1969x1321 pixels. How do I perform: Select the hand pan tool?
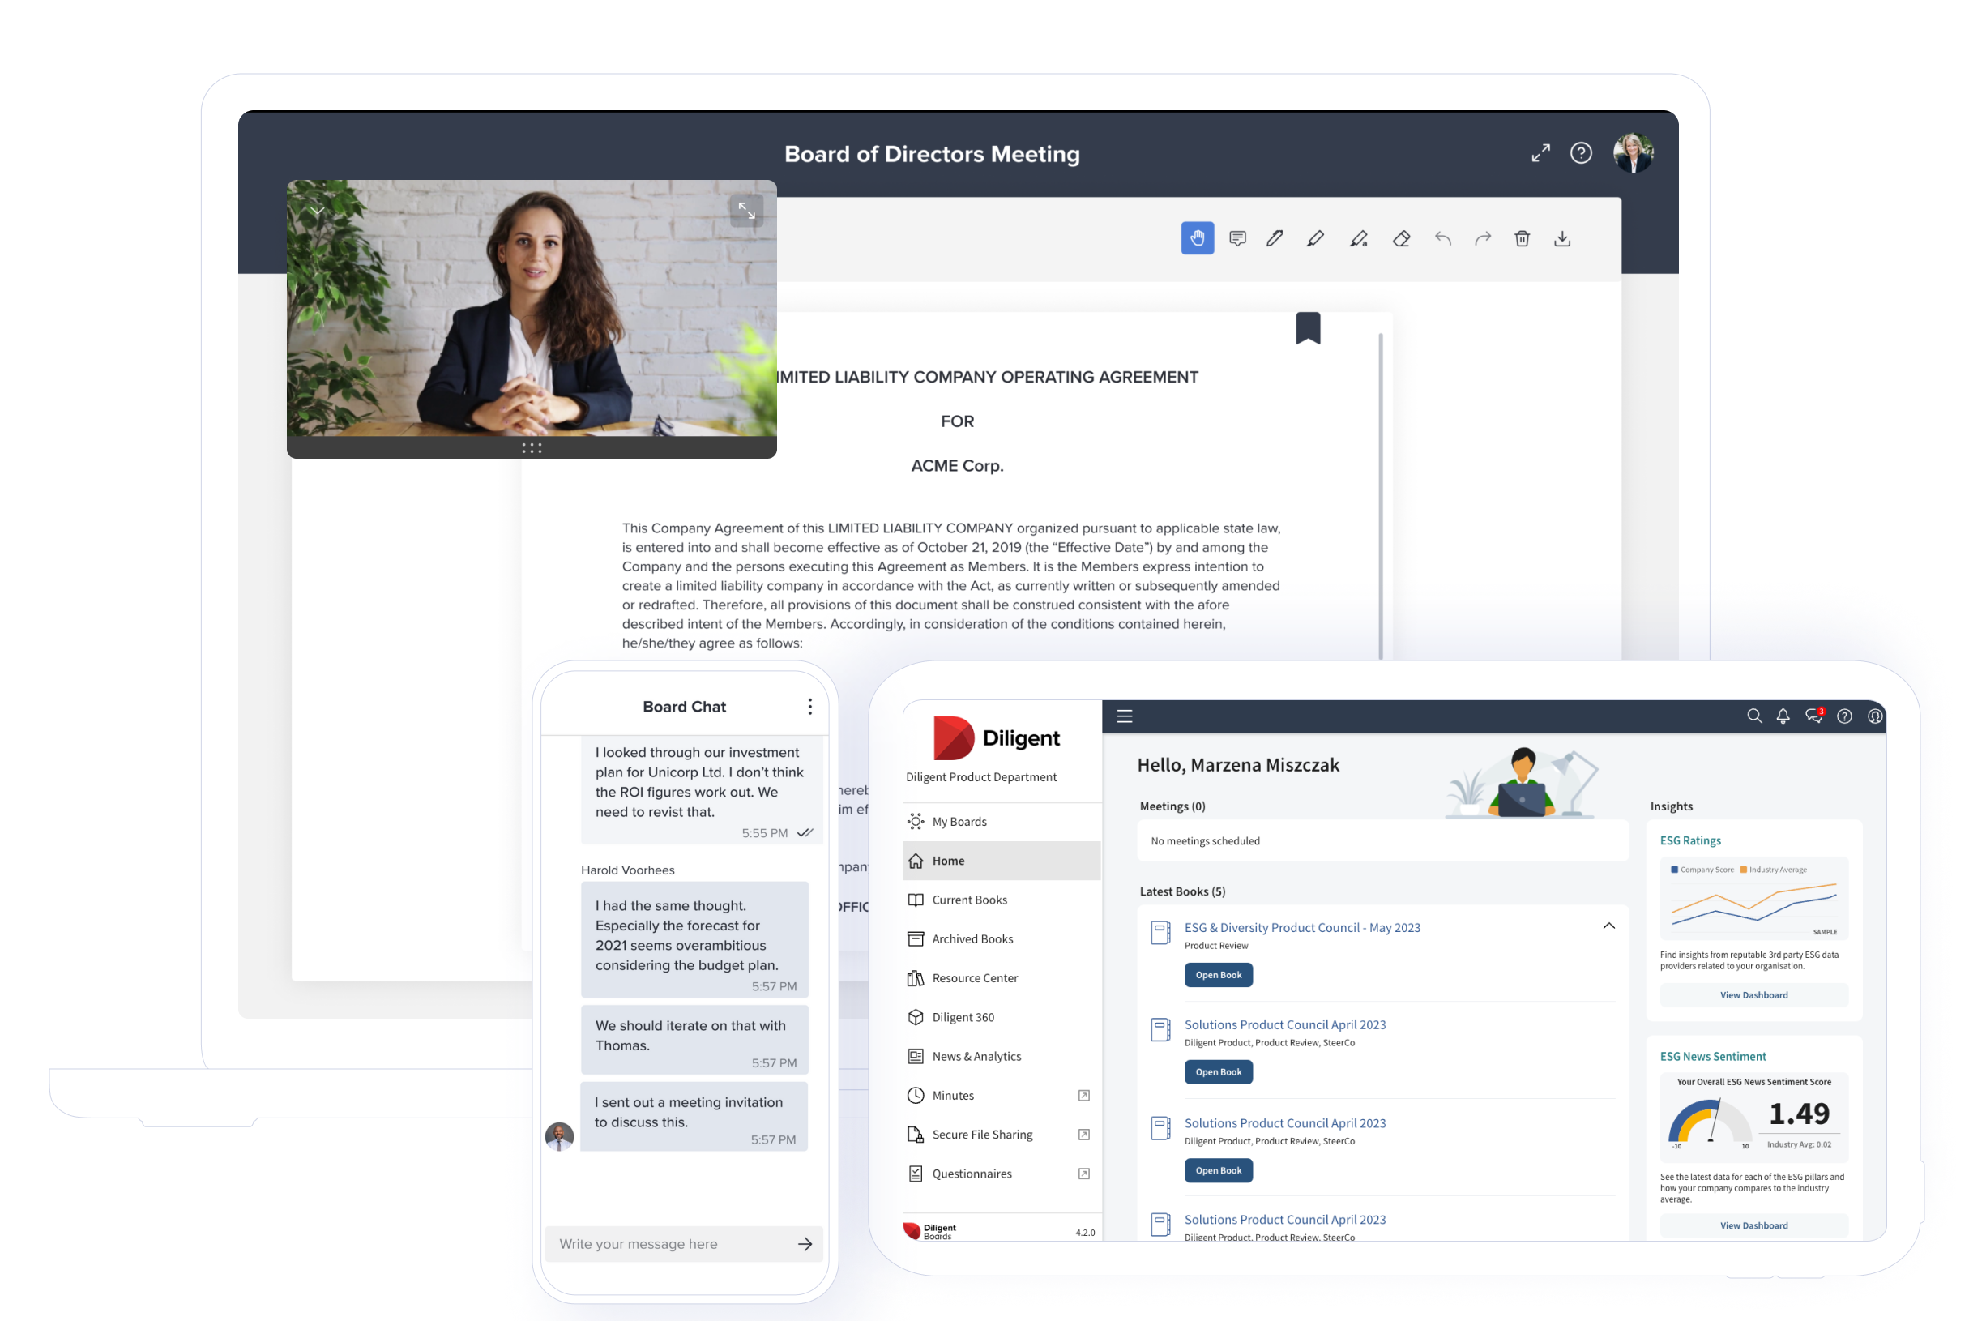click(1197, 238)
